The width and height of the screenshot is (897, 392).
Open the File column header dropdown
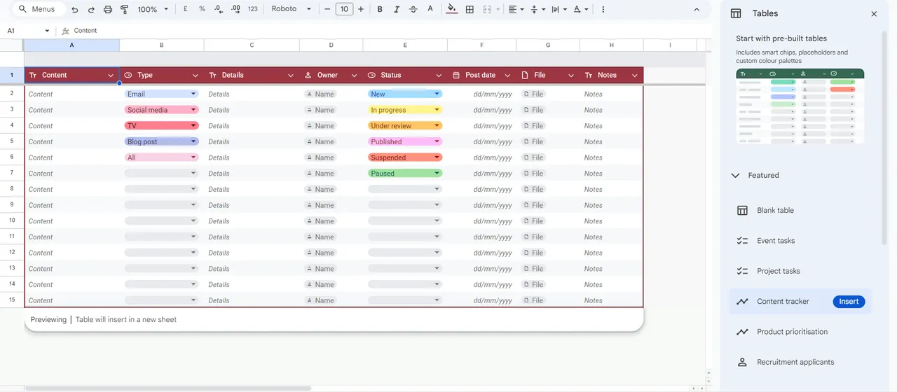[571, 76]
